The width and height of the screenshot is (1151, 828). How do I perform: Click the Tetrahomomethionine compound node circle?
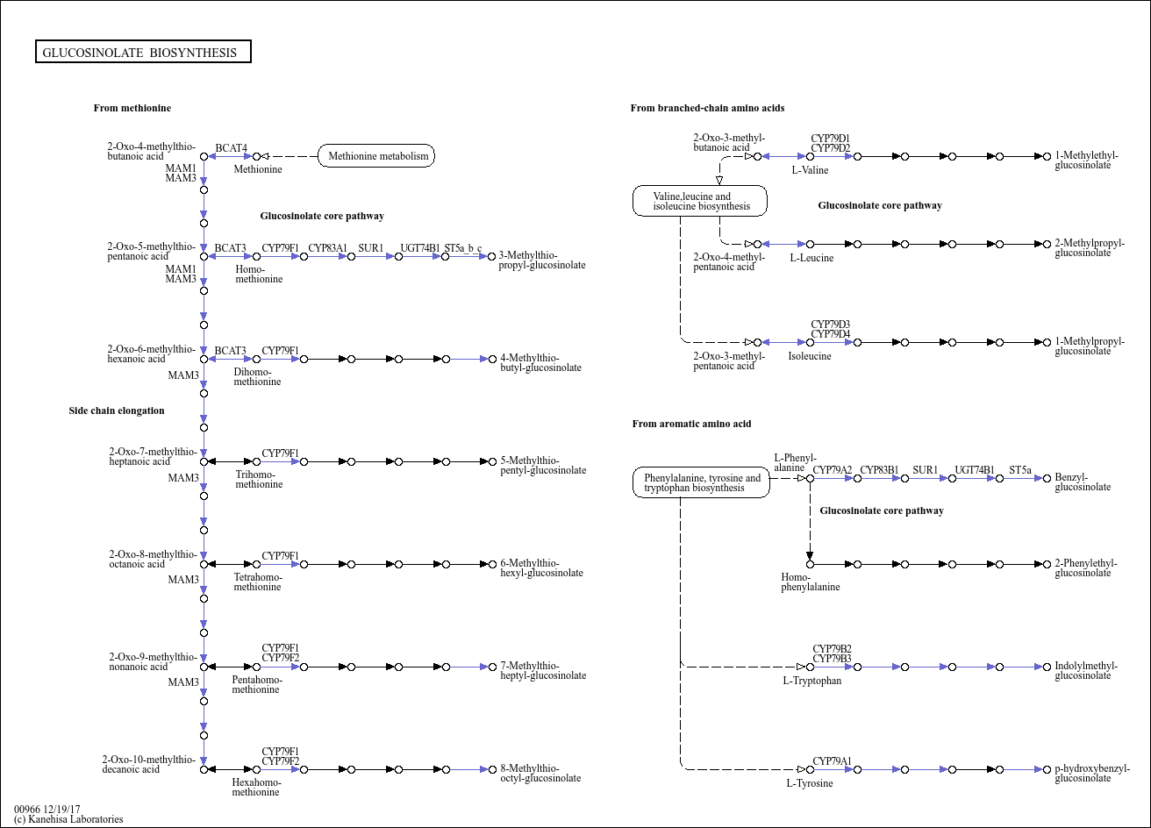click(256, 564)
